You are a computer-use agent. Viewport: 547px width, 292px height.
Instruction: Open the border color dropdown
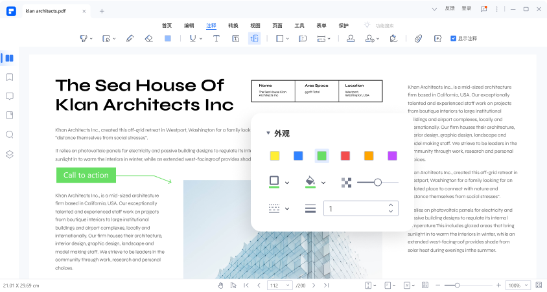pos(286,183)
